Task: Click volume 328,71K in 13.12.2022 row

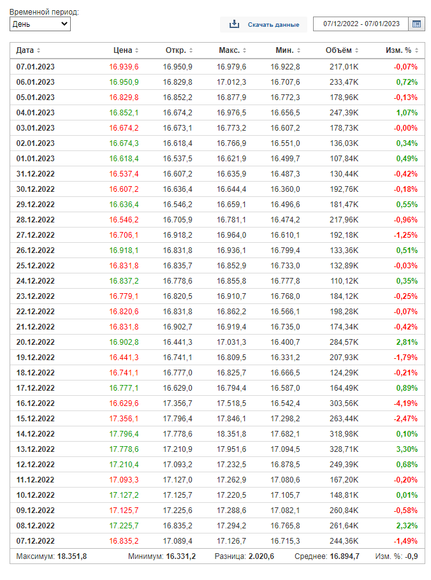Action: tap(344, 449)
